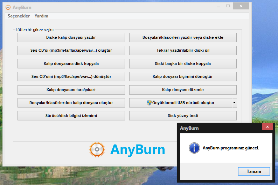
Task: Open the Yardım menu
Action: 41,16
